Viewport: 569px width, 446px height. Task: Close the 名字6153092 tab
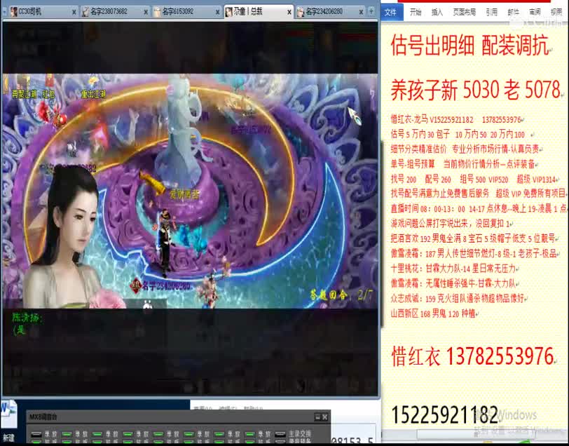[x=218, y=13]
